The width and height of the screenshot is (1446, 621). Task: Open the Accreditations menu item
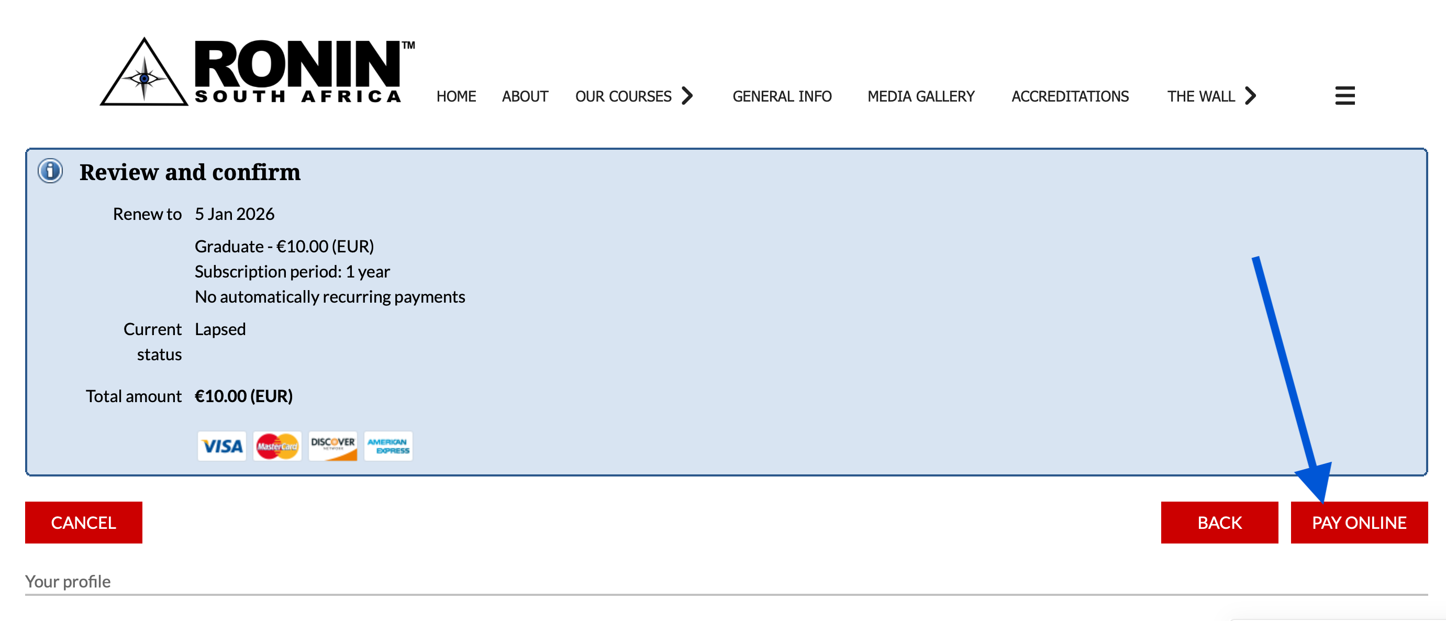1070,96
